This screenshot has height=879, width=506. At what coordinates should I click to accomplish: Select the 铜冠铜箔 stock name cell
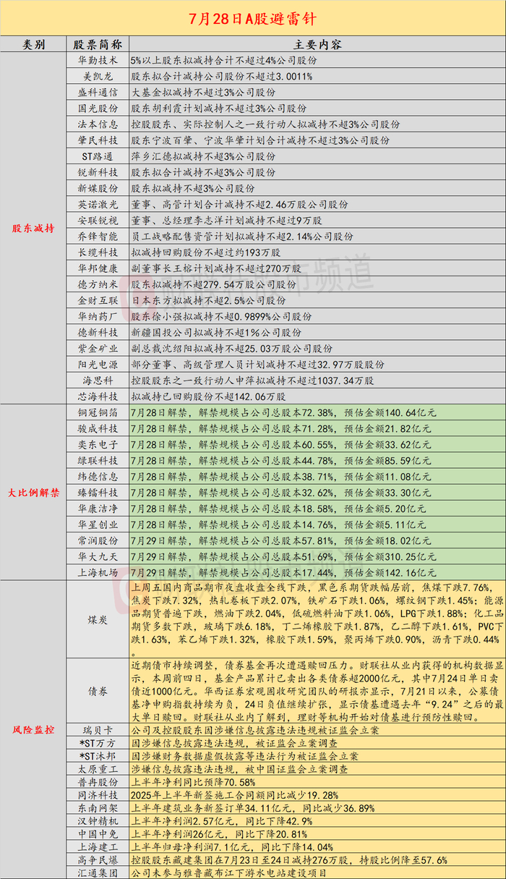click(x=98, y=412)
